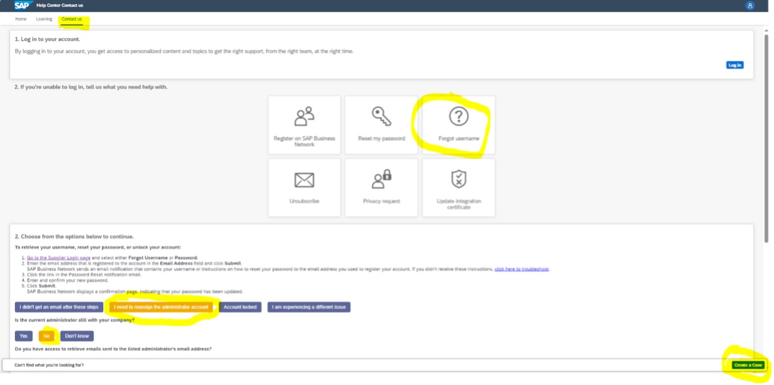The height and width of the screenshot is (385, 774).
Task: Answer No to administrator question
Action: 46,336
